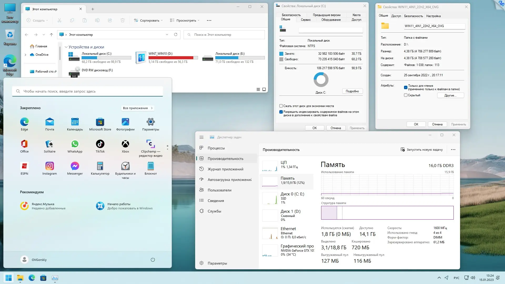Open the Сортировать dropdown in Explorer

148,20
